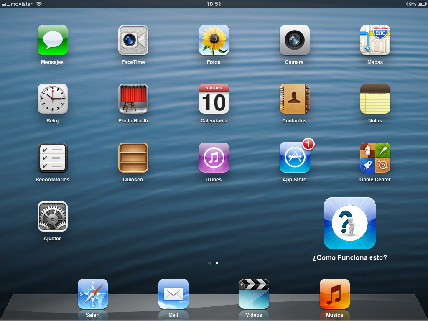
Task: Tap the 10:51 clock in status bar
Action: coord(214,4)
